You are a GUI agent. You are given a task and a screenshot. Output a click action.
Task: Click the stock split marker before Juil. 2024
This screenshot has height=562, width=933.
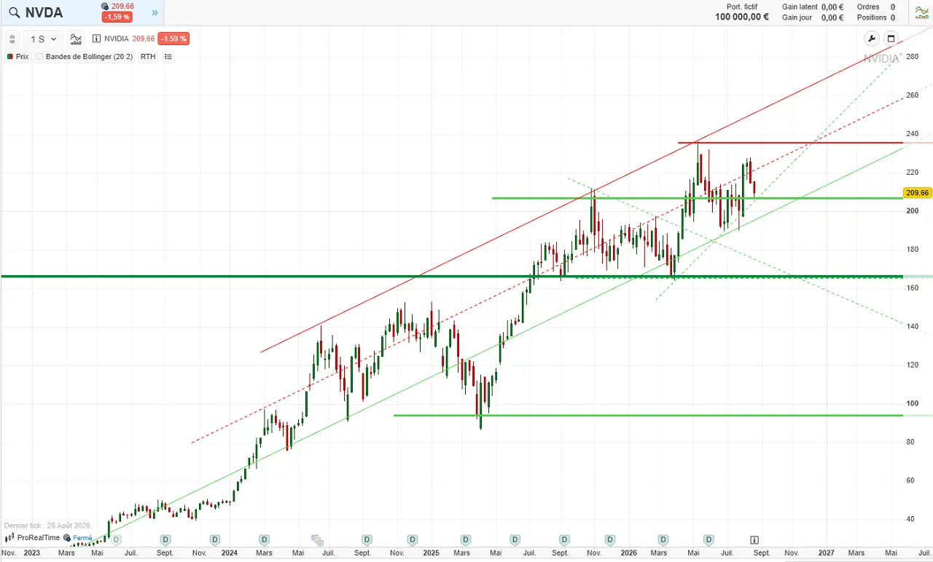316,539
